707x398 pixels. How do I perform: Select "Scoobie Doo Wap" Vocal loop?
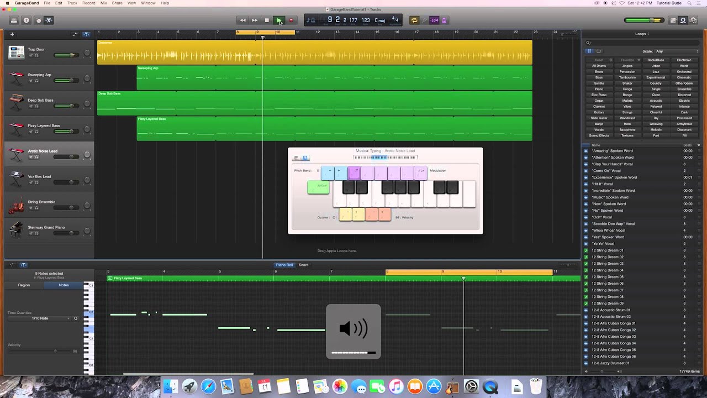click(613, 224)
